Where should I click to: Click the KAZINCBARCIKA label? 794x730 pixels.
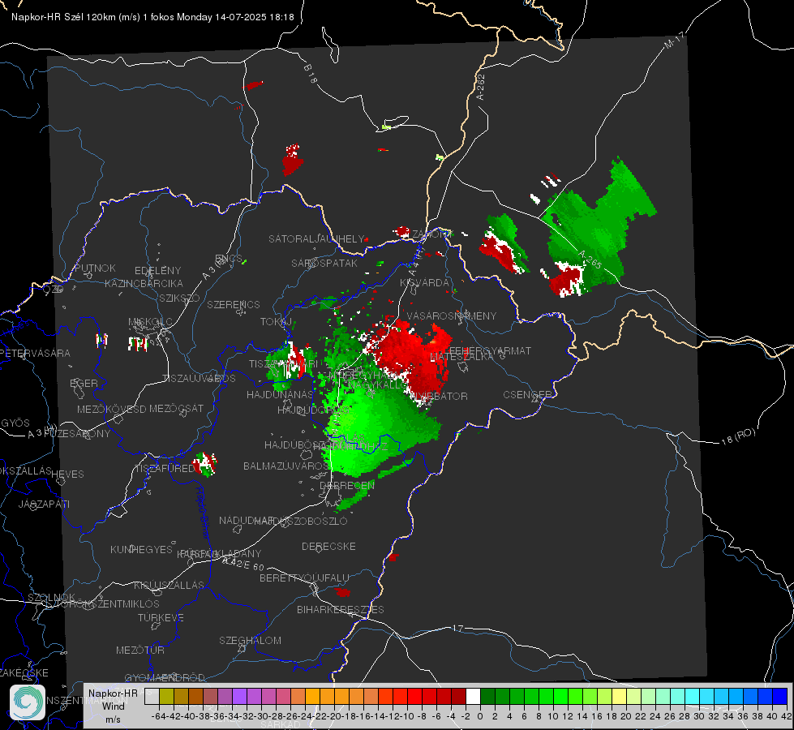pos(144,283)
